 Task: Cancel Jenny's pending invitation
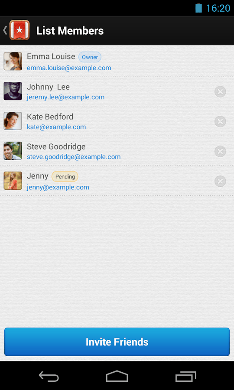pos(220,181)
